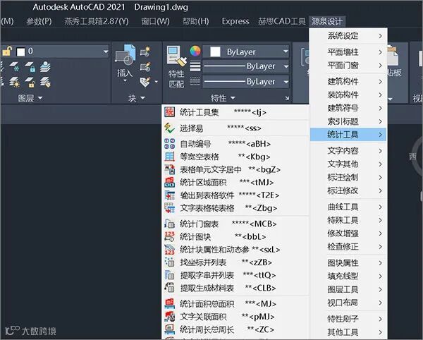Open the 建筑构件 submenu

point(348,81)
